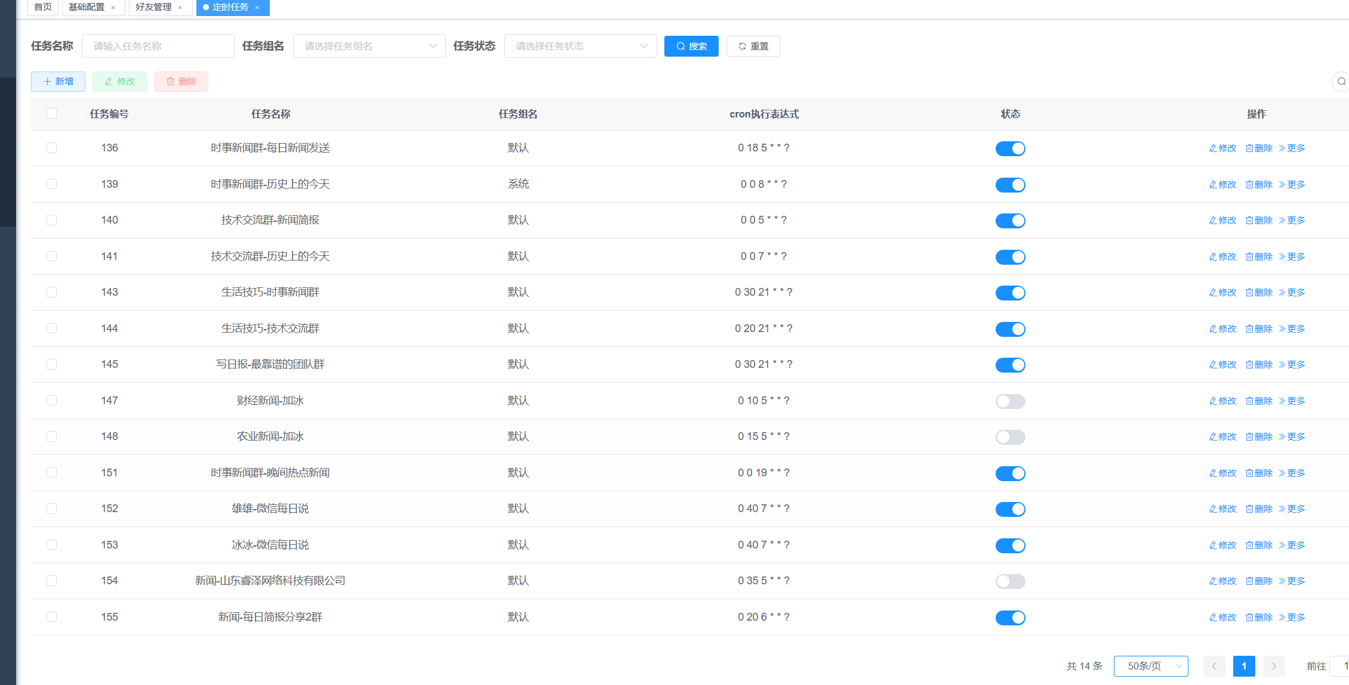Click 删除 trash icon for task 152

(1259, 509)
